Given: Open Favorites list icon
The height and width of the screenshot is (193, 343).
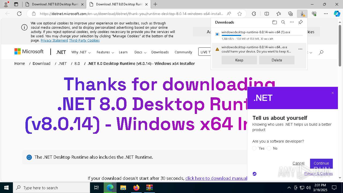Looking at the screenshot, I should tap(279, 14).
